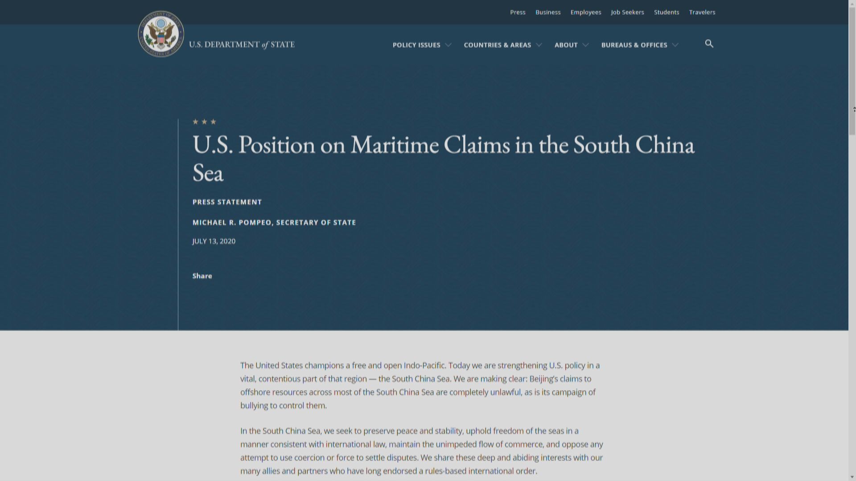Open the Business link in top bar

[548, 12]
